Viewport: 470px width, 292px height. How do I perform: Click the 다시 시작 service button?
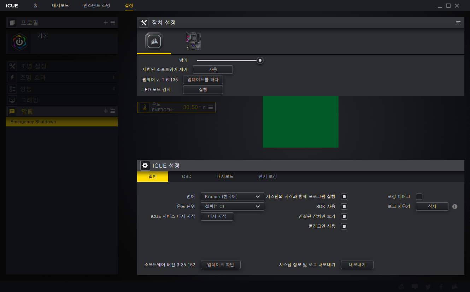coord(217,216)
